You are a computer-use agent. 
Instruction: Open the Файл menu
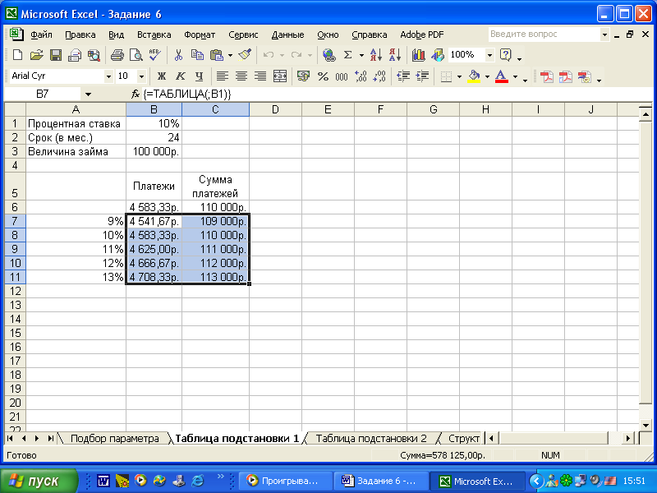pos(42,35)
